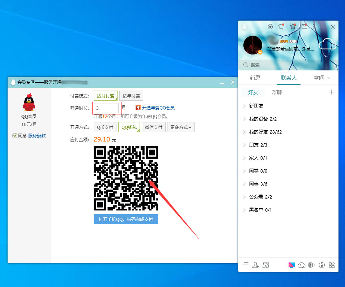Open Weiyun cloud storage icon

pyautogui.click(x=301, y=265)
